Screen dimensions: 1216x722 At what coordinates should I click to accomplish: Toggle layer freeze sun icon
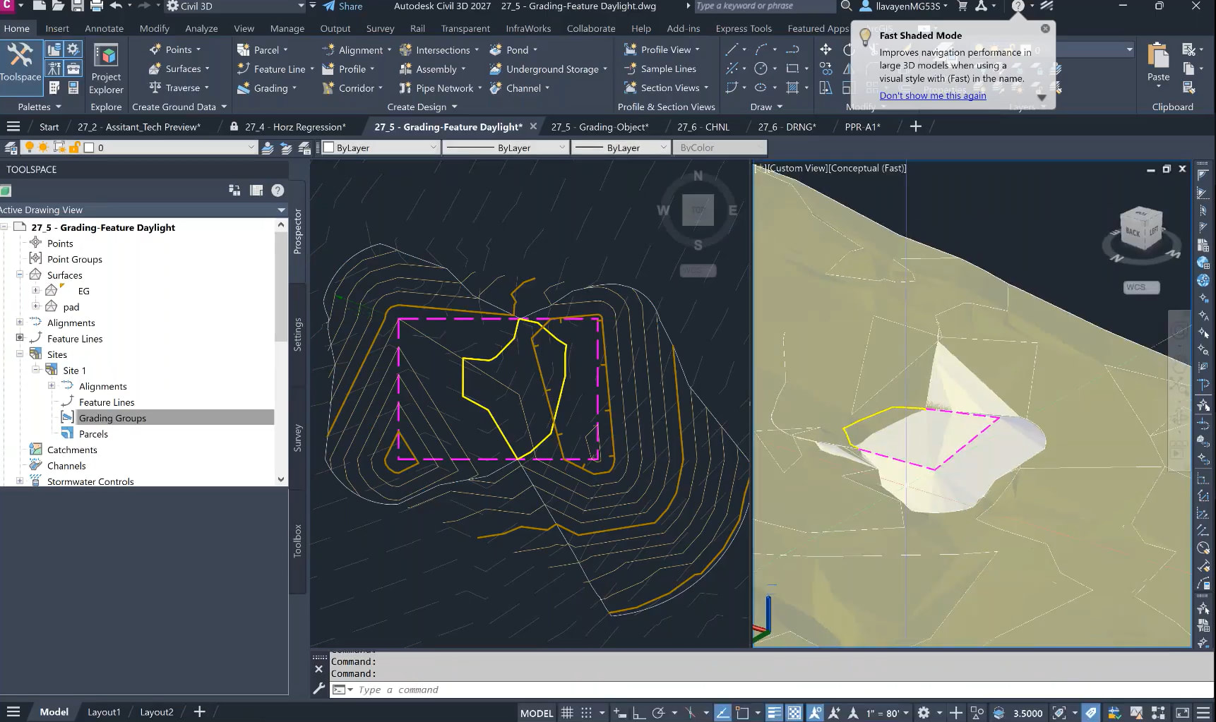[43, 148]
